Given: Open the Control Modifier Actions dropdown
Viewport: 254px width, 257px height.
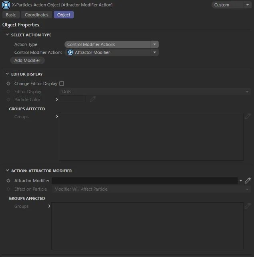Looking at the screenshot, I should 111,52.
